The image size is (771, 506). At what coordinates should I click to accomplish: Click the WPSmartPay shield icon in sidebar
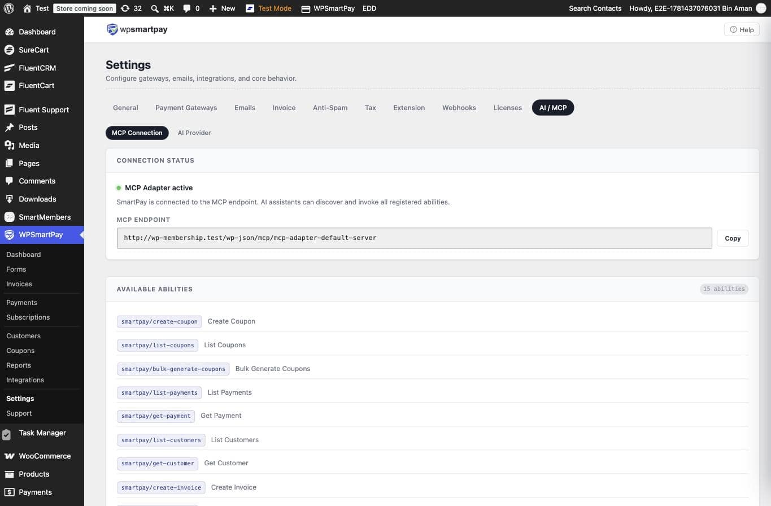click(x=9, y=234)
